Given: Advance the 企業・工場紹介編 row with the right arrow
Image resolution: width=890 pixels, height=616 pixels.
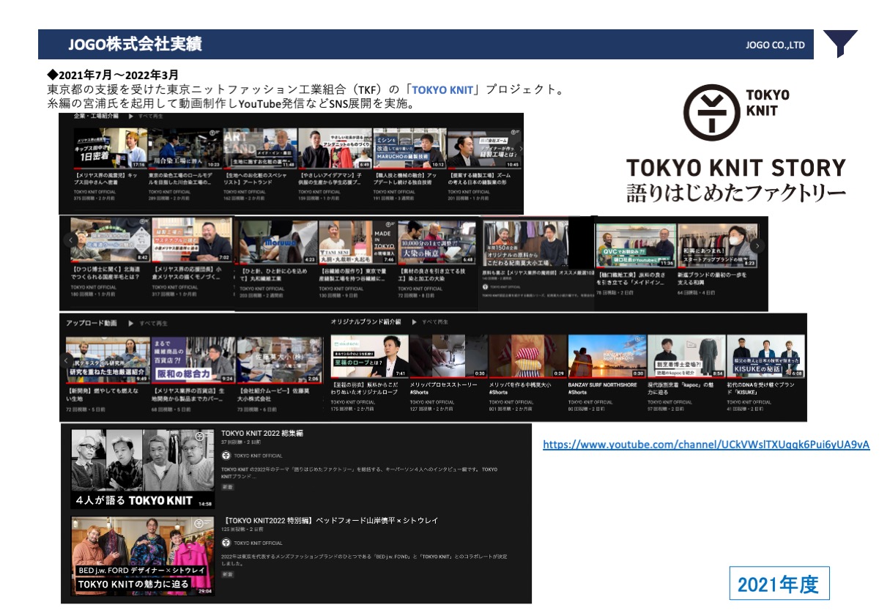Looking at the screenshot, I should [x=521, y=149].
